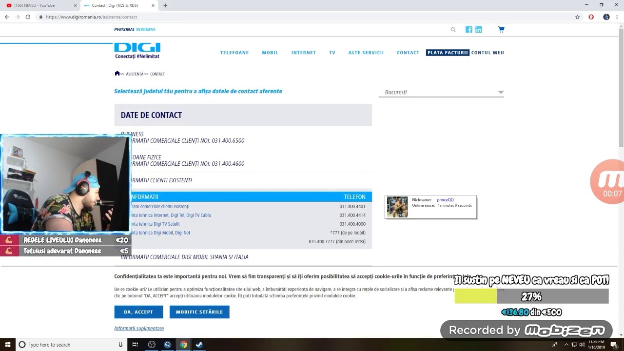This screenshot has width=624, height=351.
Task: Close the NEVEU YouTube tab
Action: 75,5
